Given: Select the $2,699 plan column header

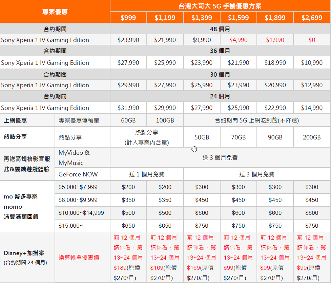Looking at the screenshot, I should (312, 18).
